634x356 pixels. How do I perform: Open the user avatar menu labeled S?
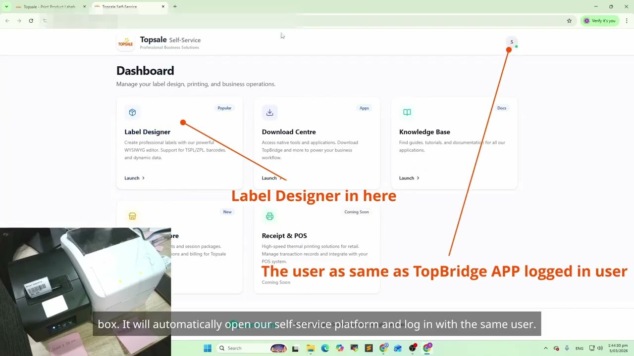point(512,42)
